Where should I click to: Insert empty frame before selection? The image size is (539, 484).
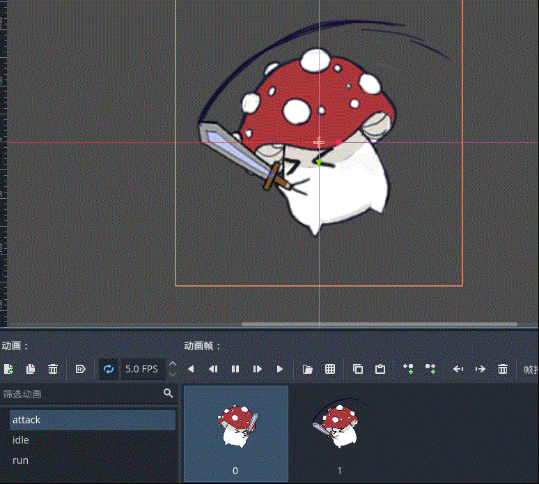point(408,369)
